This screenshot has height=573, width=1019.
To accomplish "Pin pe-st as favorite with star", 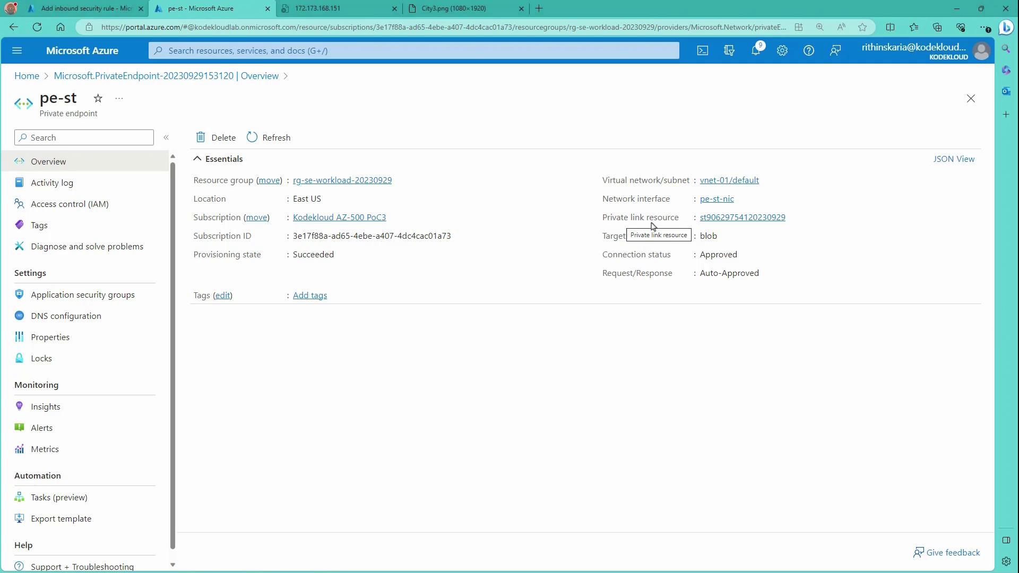I will pyautogui.click(x=98, y=98).
